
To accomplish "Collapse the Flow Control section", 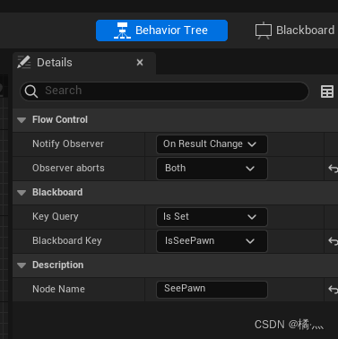I will coord(22,120).
